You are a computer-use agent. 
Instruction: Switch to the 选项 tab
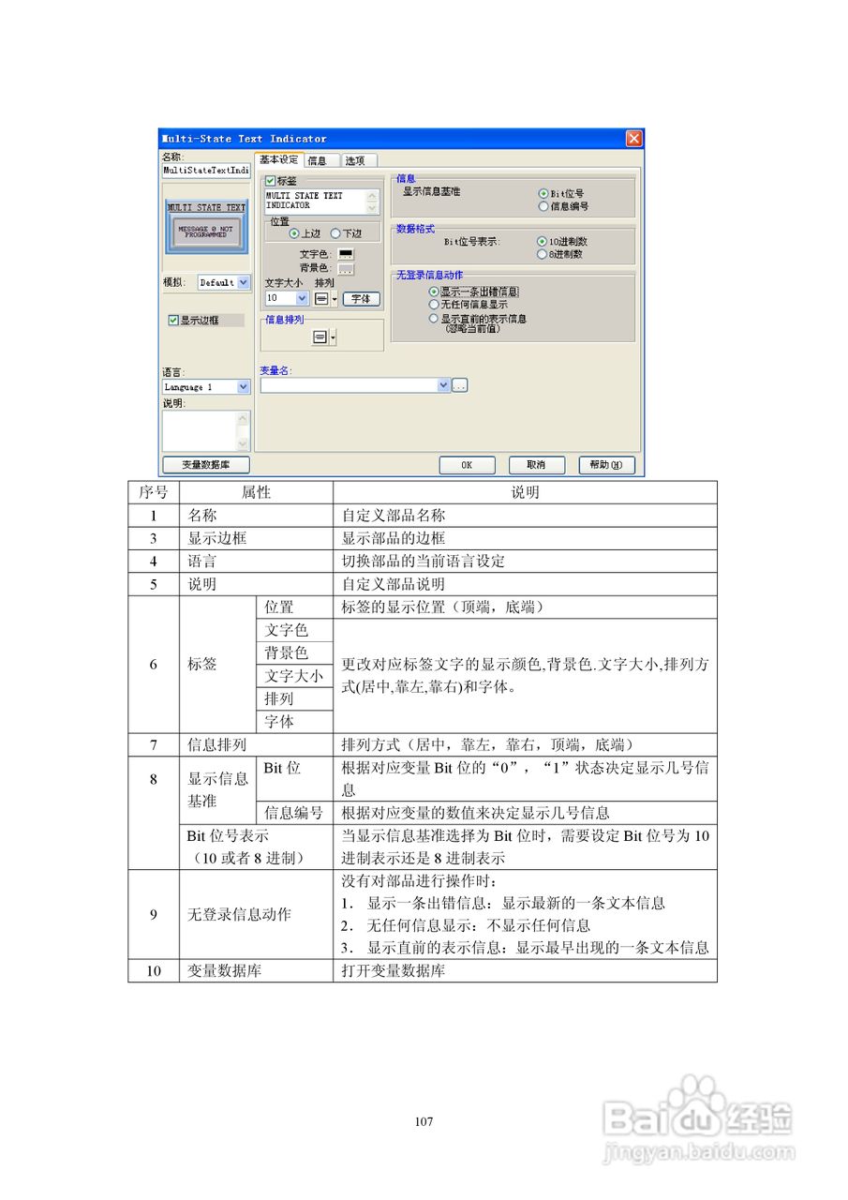click(x=358, y=161)
